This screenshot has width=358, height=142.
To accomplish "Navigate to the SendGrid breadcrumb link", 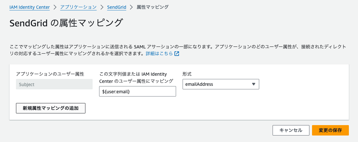I will point(117,7).
